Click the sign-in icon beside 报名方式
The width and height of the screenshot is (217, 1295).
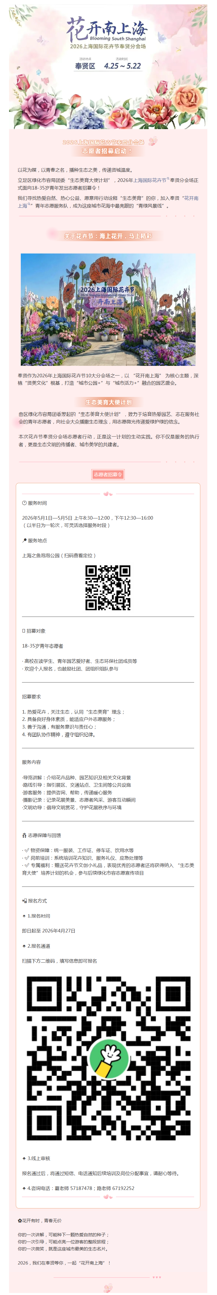tap(24, 900)
